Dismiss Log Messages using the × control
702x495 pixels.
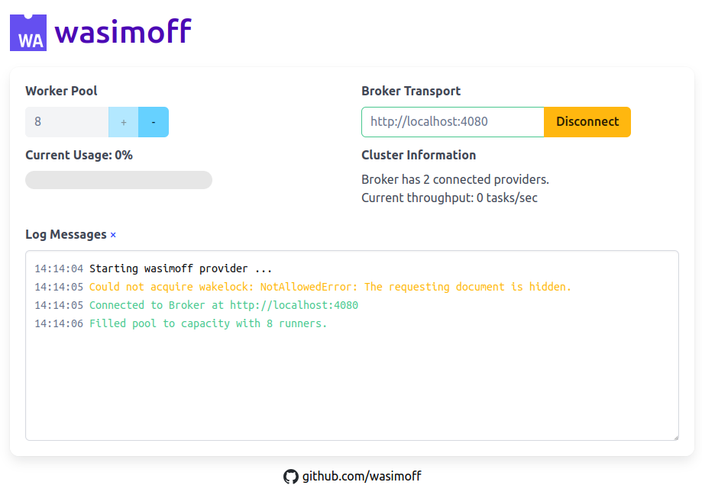coord(113,234)
